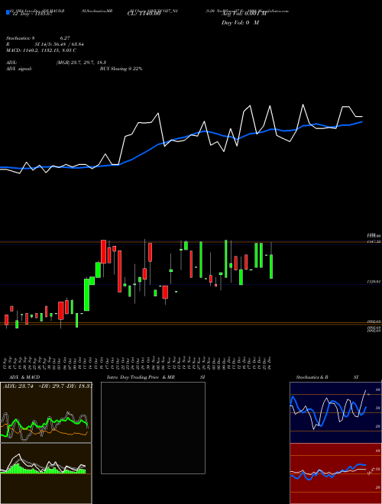382x504 pixels.
Task: Click the 'Day Vol: 0 M' label
Action: (240, 23)
